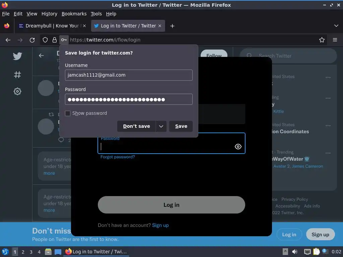Open the Privacy Policy footer link
Viewport: 343px width, 257px height.
coord(294,199)
